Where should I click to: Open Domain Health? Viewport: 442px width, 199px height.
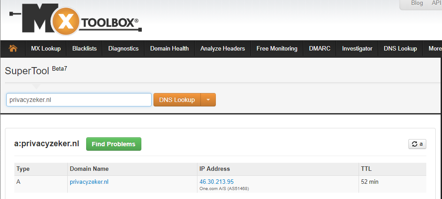click(x=170, y=49)
